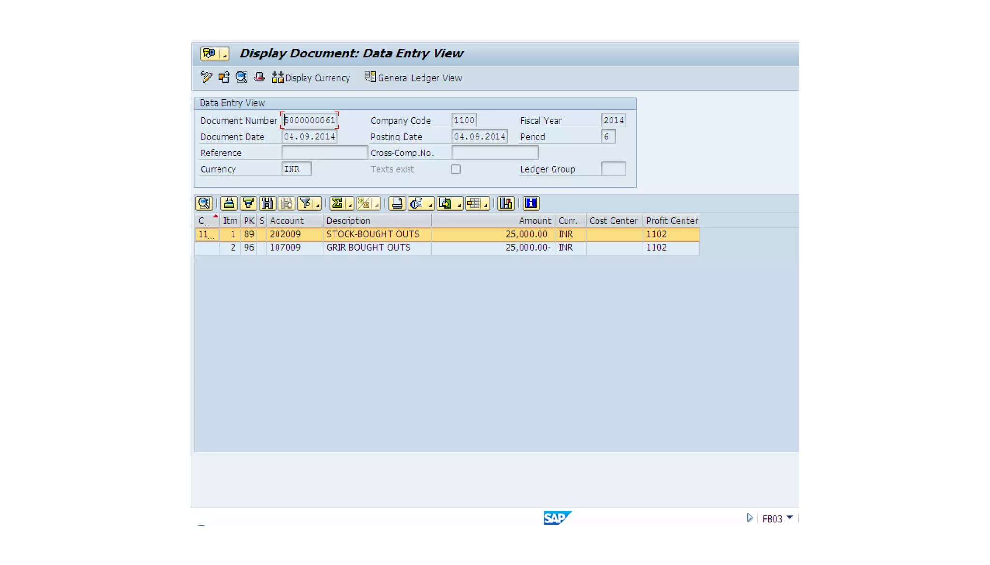Expand the Export options dropdown arrow

[x=458, y=203]
